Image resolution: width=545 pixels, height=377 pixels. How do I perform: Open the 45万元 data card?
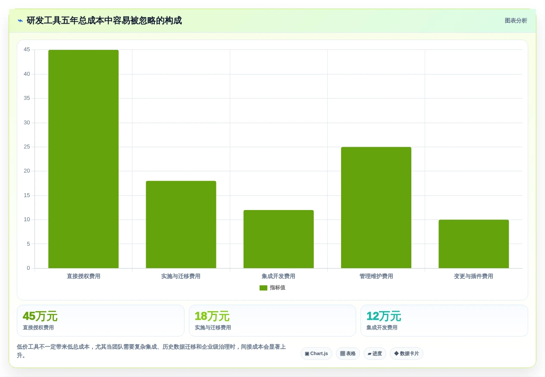point(100,321)
